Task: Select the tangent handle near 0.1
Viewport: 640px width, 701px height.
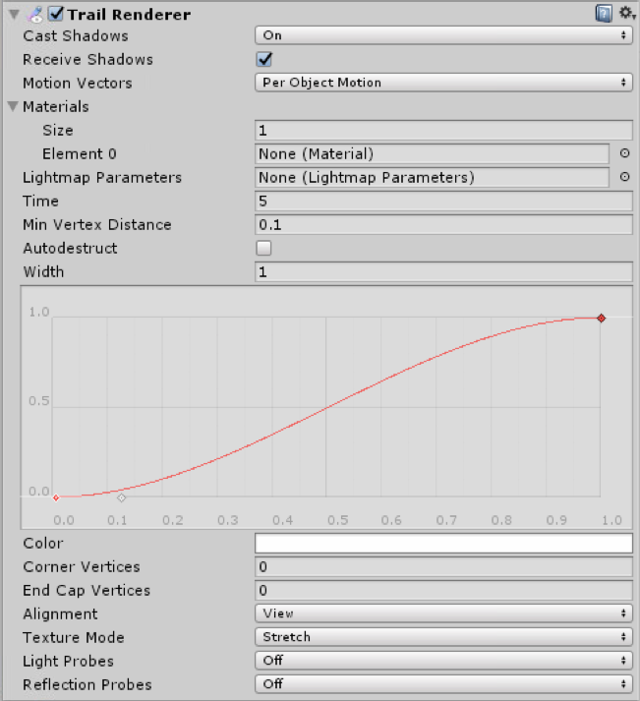Action: [122, 497]
